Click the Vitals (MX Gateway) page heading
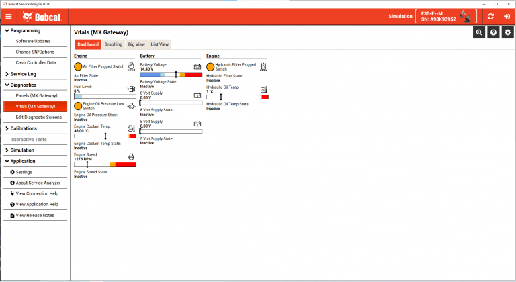Image resolution: width=516 pixels, height=282 pixels. coord(101,32)
